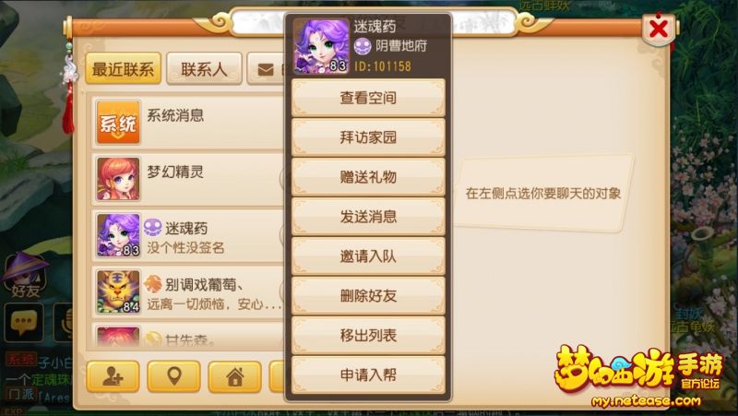Click the 移出列表 option
The width and height of the screenshot is (738, 416).
point(368,335)
